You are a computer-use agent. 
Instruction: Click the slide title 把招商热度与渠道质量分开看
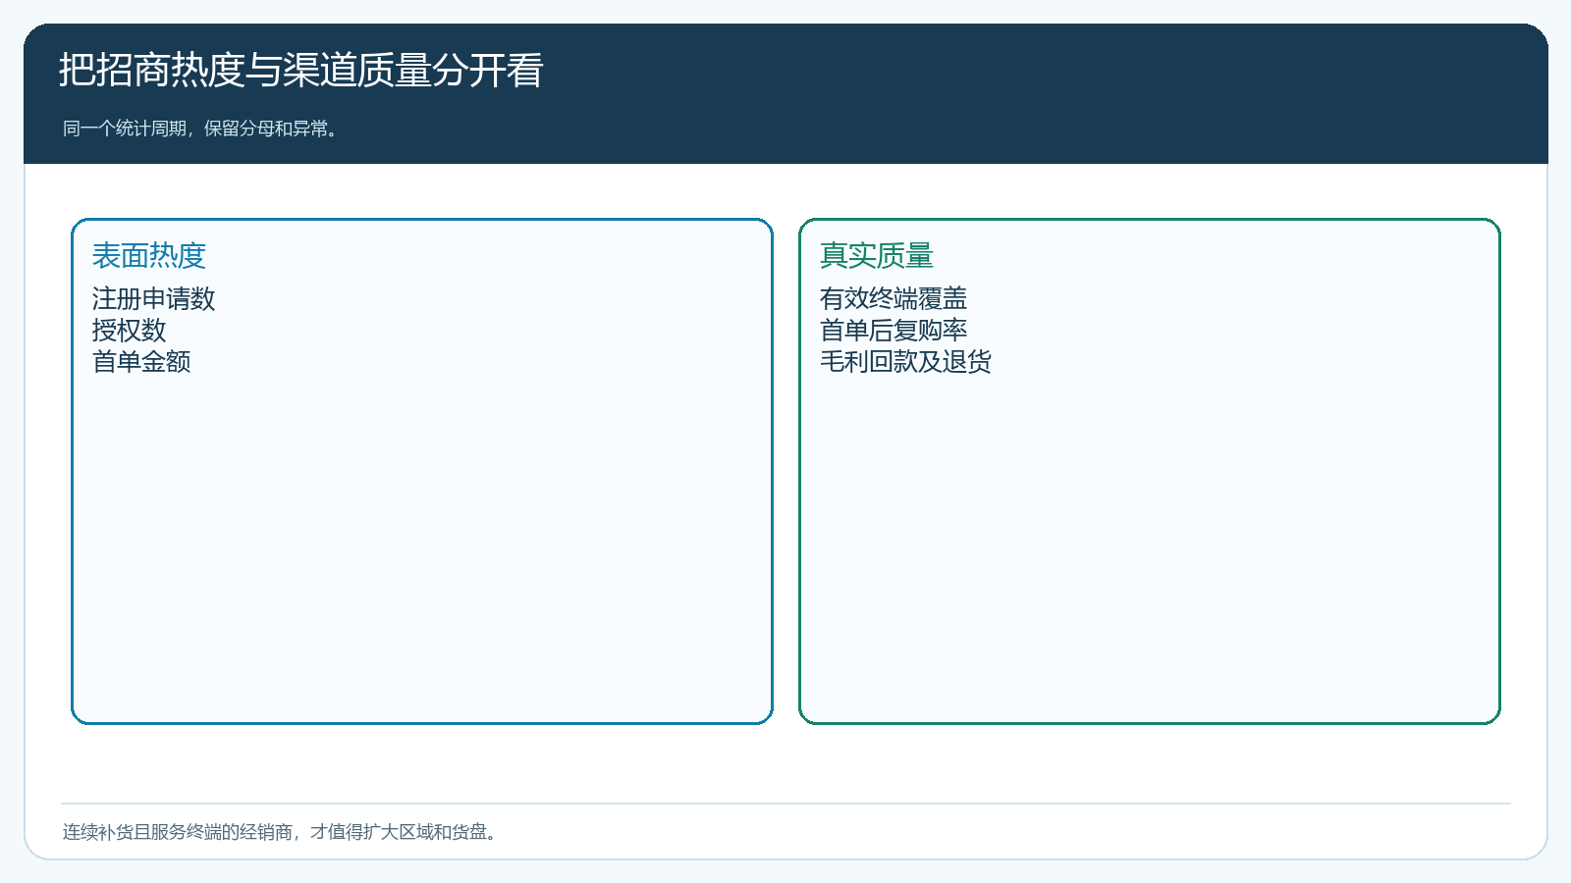[300, 70]
